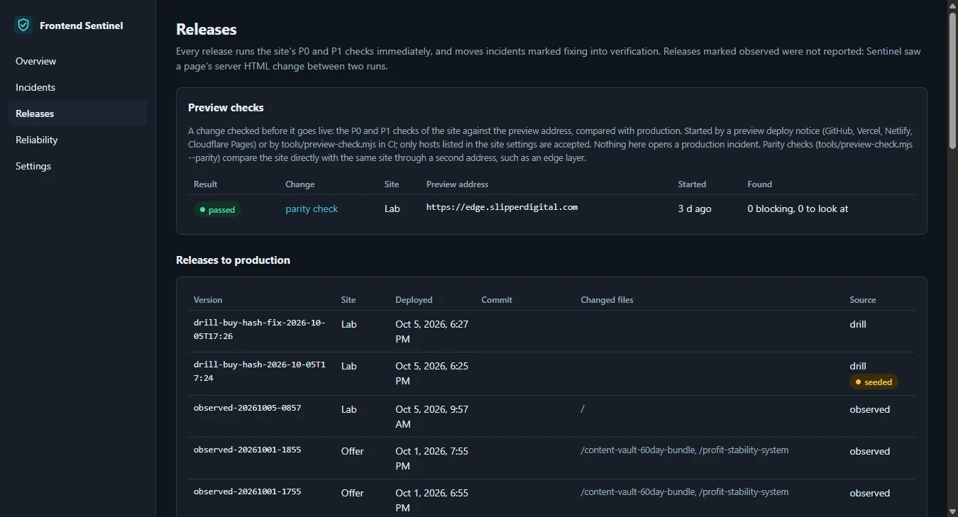Click the green passed status badge
This screenshot has width=958, height=517.
[x=217, y=210]
